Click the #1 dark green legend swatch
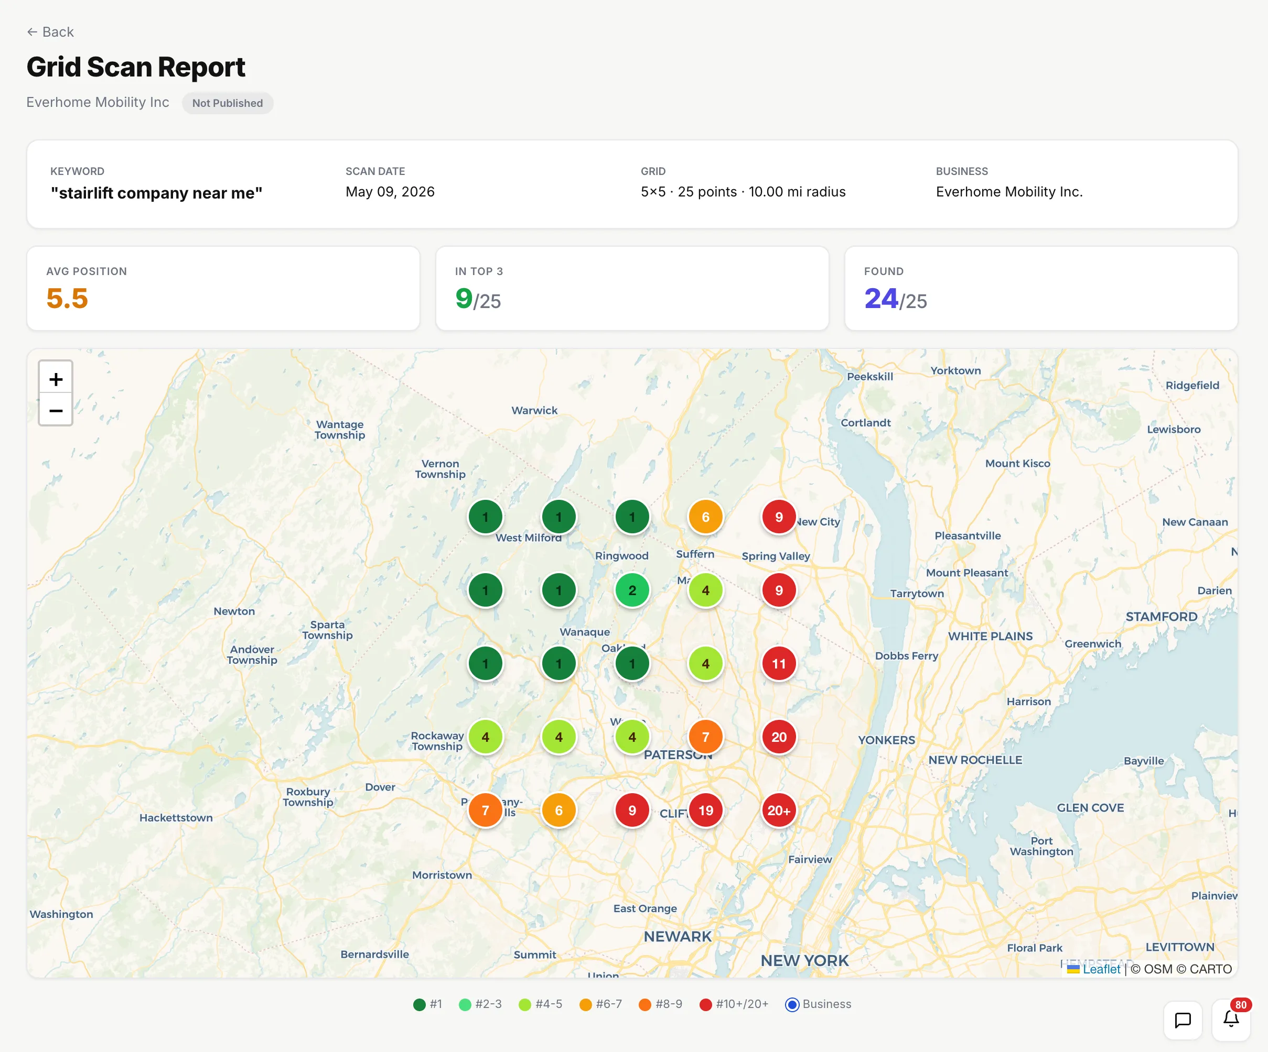The height and width of the screenshot is (1052, 1268). click(x=420, y=1004)
